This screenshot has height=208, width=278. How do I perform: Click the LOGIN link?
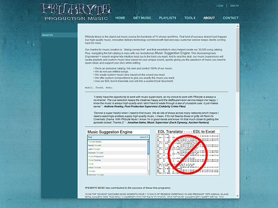[x=219, y=6]
